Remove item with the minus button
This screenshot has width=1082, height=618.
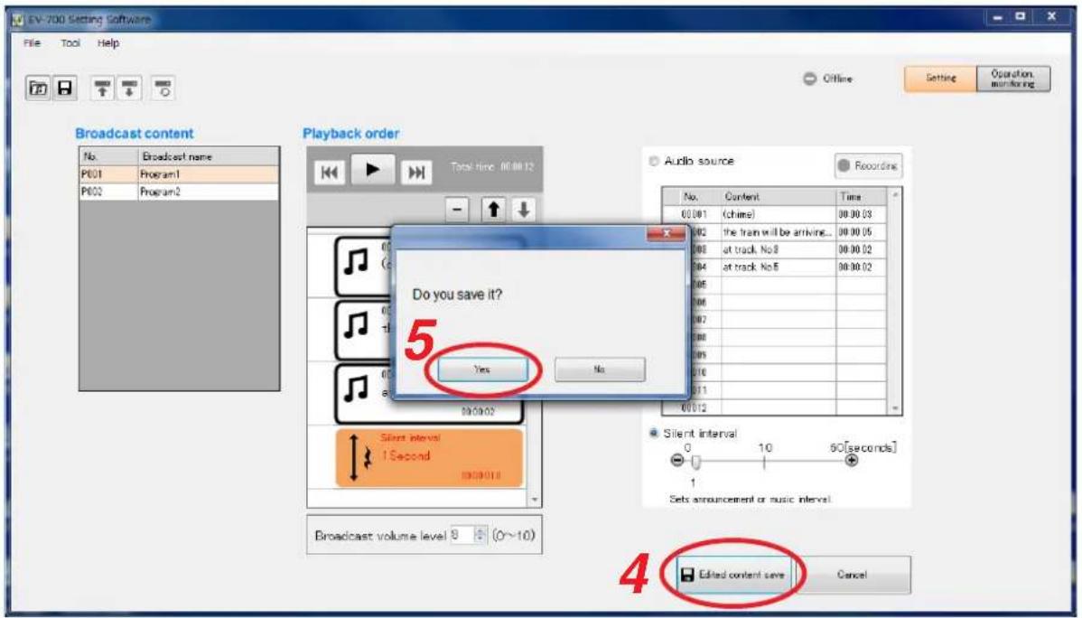458,210
